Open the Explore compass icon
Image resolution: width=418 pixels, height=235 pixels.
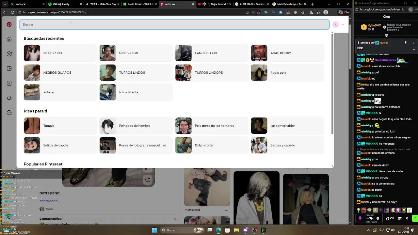click(9, 54)
